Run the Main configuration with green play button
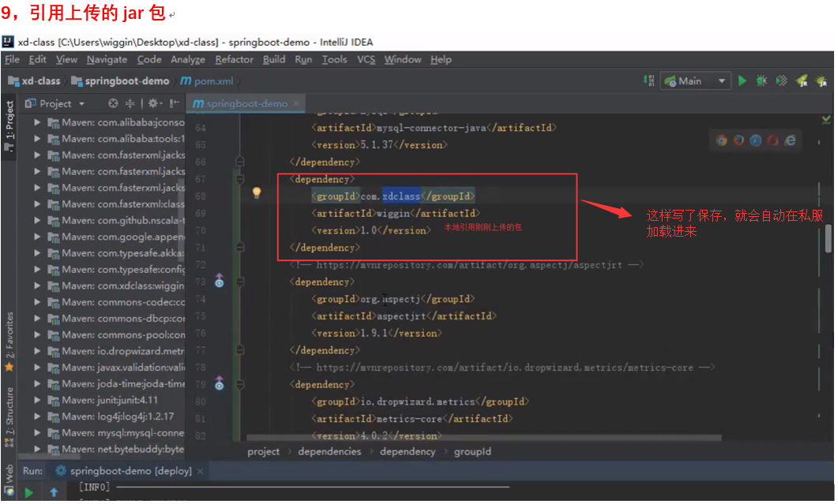This screenshot has height=504, width=838. click(742, 80)
